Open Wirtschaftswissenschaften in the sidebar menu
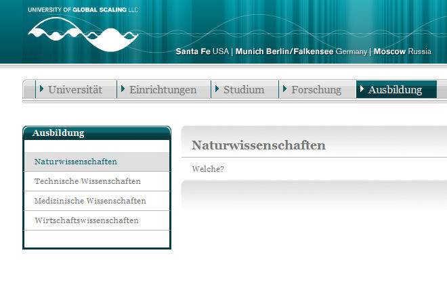 click(87, 220)
